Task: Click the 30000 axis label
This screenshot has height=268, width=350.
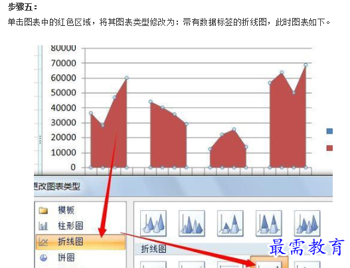Action: coord(63,123)
